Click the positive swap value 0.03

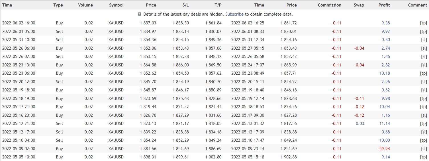point(360,124)
